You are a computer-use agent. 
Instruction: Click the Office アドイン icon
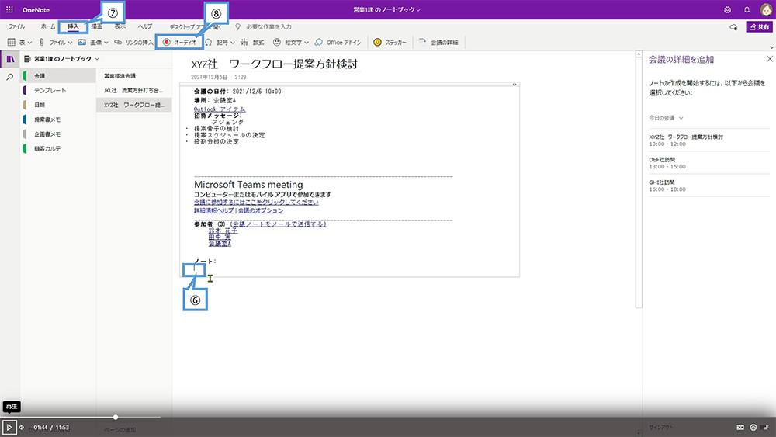point(319,42)
